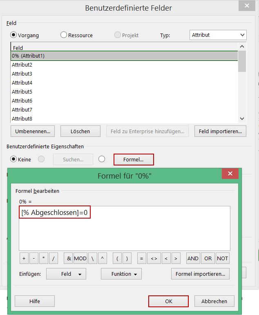Image resolution: width=259 pixels, height=315 pixels.
Task: Click the plus operator button
Action: 24,258
